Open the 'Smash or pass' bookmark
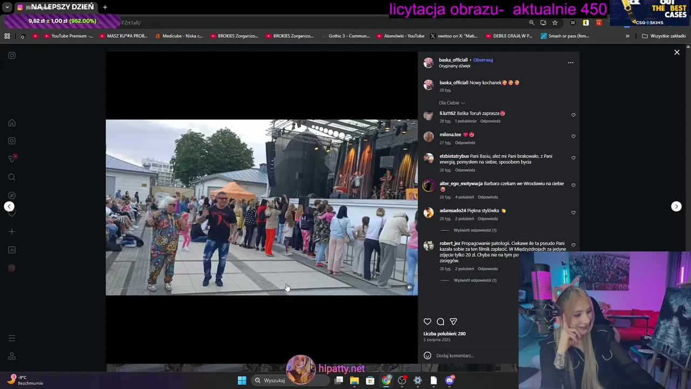 pyautogui.click(x=565, y=36)
